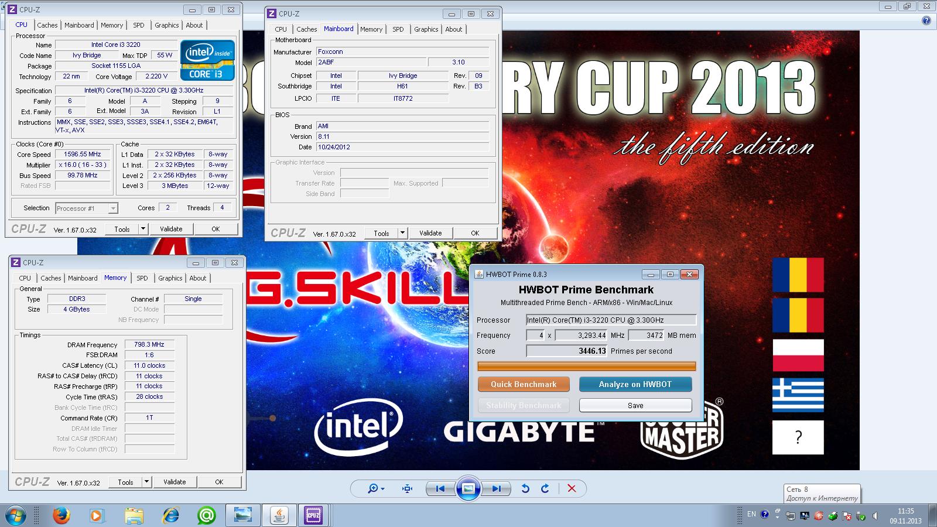Select Mainboard tab in Memory CPU-Z window

tap(83, 278)
